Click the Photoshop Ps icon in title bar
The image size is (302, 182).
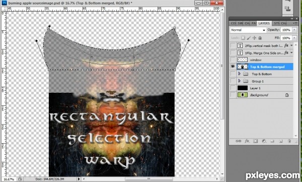click(x=4, y=3)
